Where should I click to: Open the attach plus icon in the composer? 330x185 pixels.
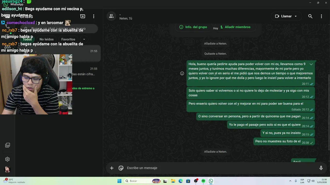click(x=112, y=168)
